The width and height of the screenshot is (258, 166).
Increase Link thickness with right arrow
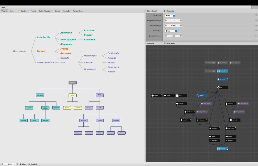point(181,36)
